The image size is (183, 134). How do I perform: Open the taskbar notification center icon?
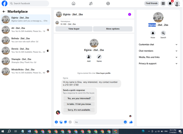(x=180, y=132)
